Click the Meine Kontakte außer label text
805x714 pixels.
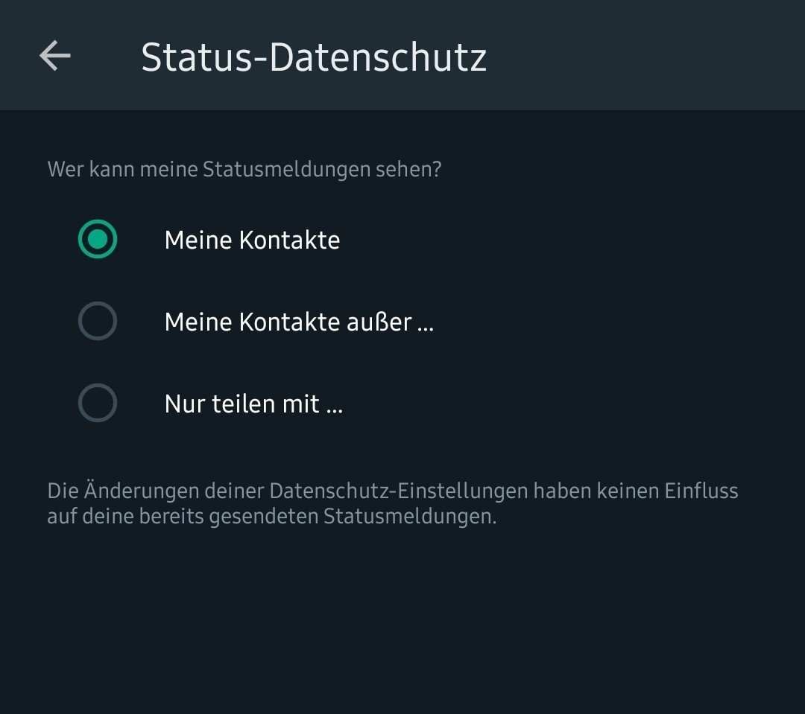298,322
